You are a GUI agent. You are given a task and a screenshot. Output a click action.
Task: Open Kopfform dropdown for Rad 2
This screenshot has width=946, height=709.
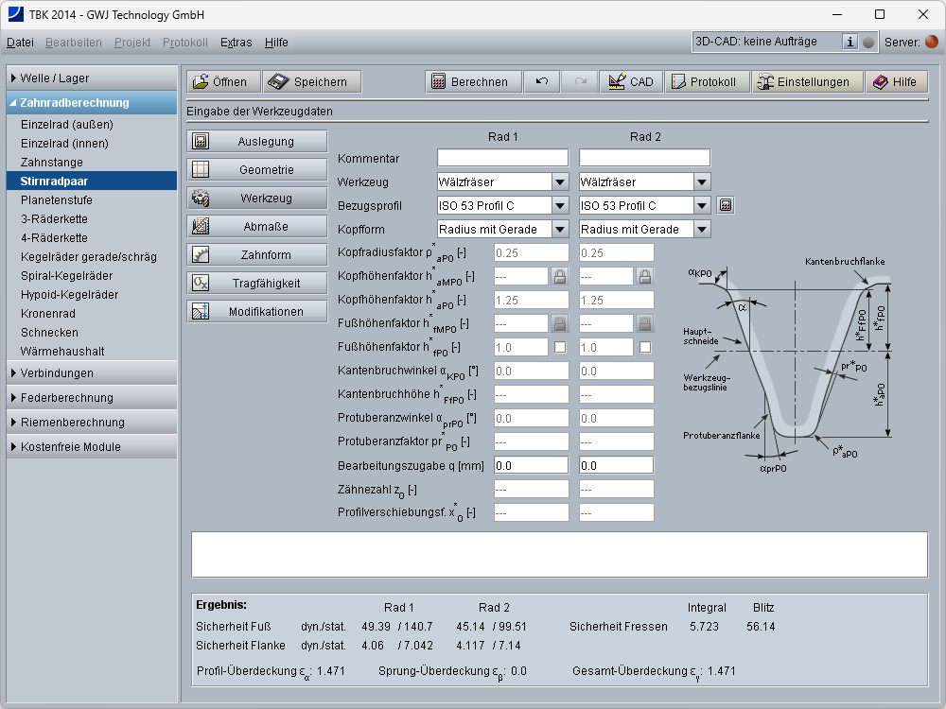click(x=701, y=229)
